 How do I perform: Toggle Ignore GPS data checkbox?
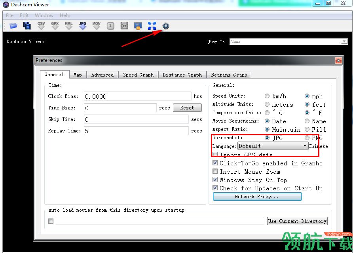[215, 155]
